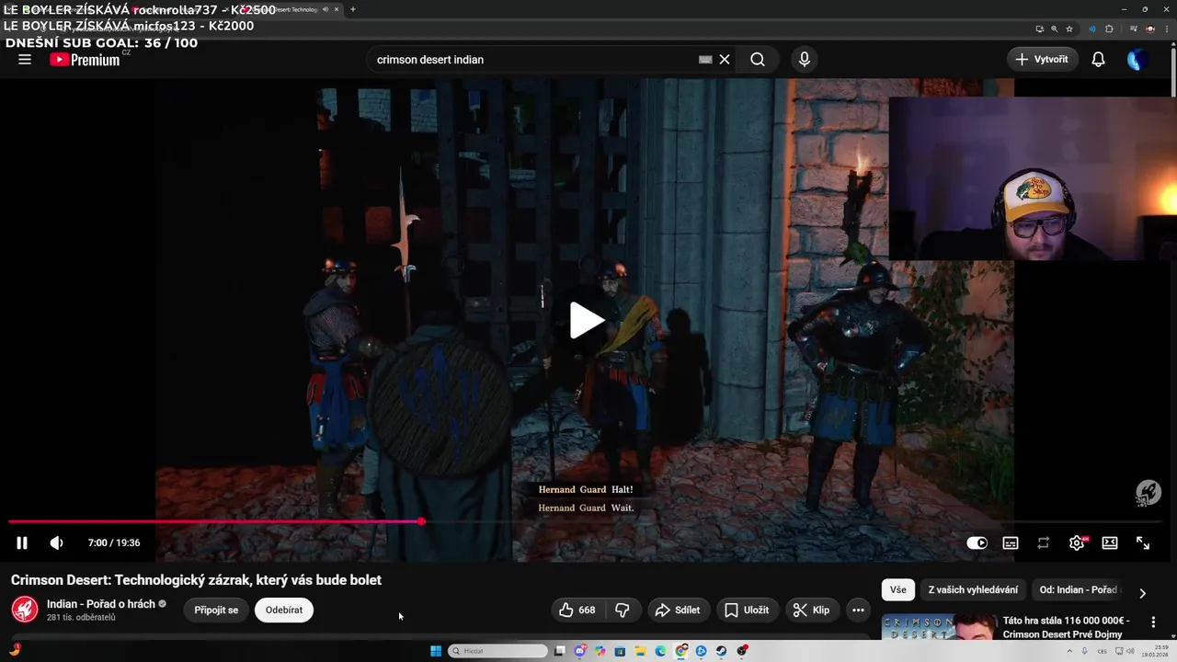
Task: Show hidden system tray icons chevron
Action: coord(1068,651)
